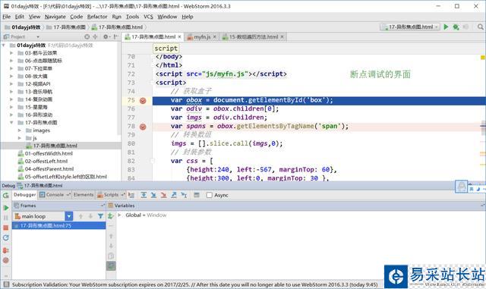Click the Force Step Into red arrow icon
The image size is (486, 289).
164,195
